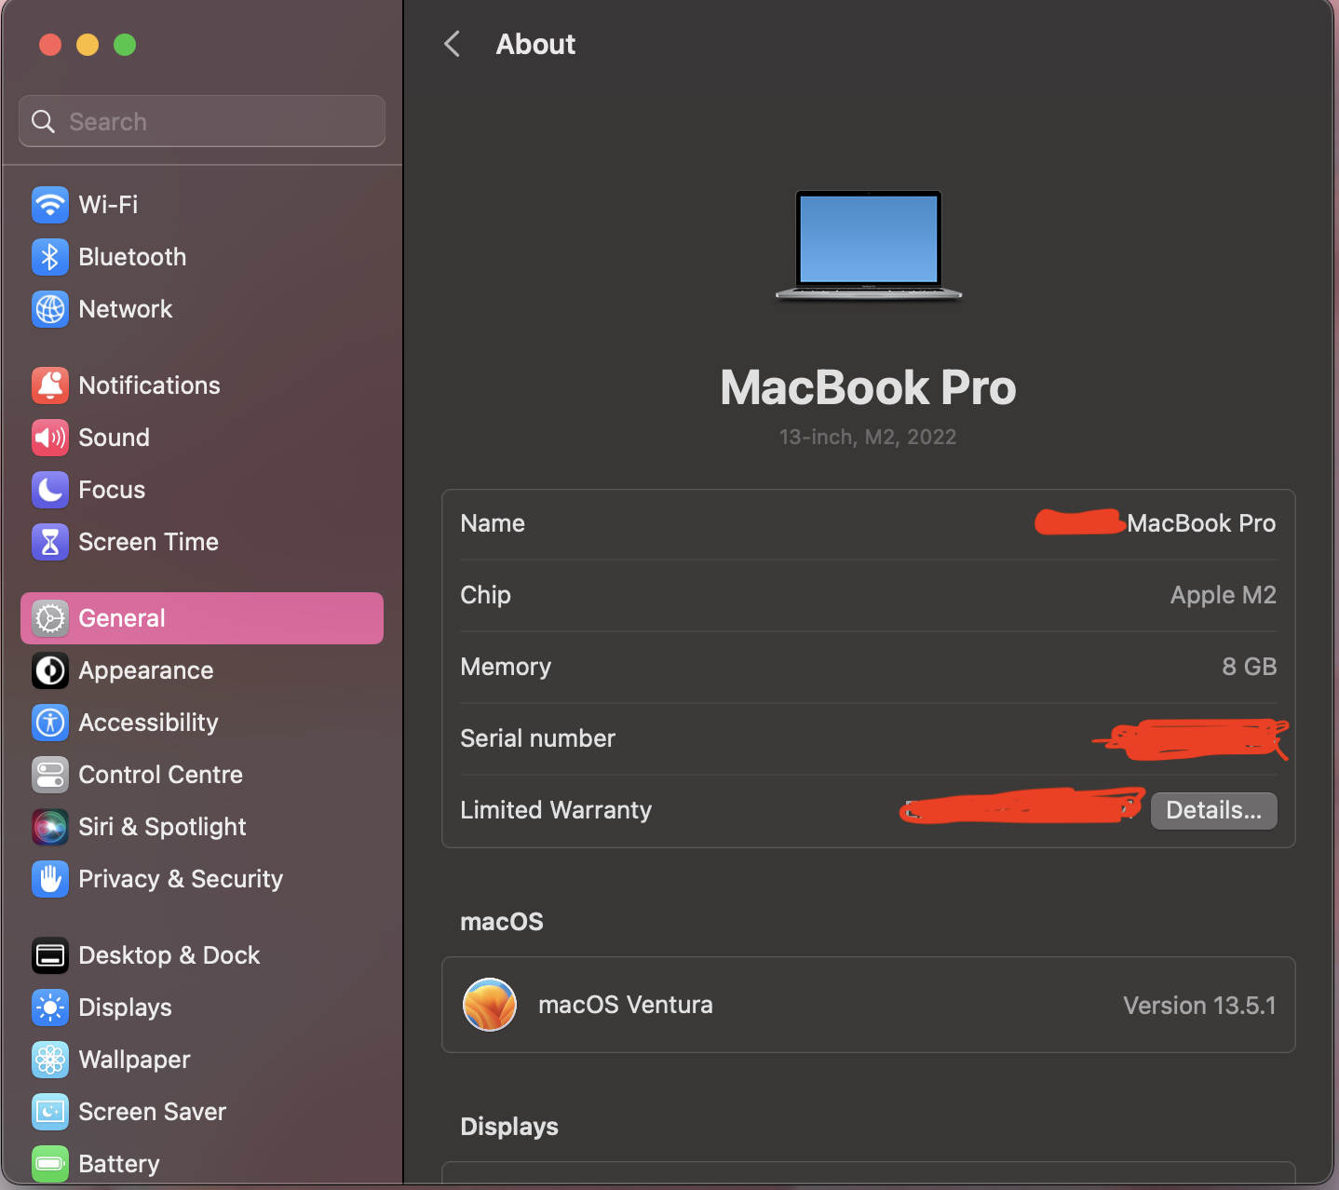The height and width of the screenshot is (1190, 1339).
Task: Click the large MacBook Pro heading
Action: (x=868, y=387)
